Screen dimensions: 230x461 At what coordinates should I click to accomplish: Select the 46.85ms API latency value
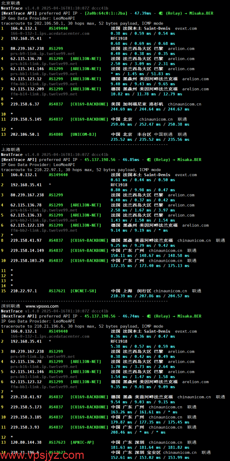click(x=131, y=160)
